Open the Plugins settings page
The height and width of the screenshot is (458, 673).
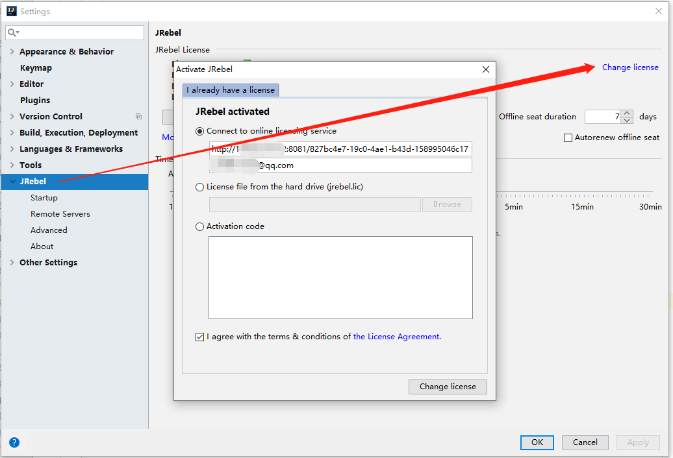pos(35,101)
